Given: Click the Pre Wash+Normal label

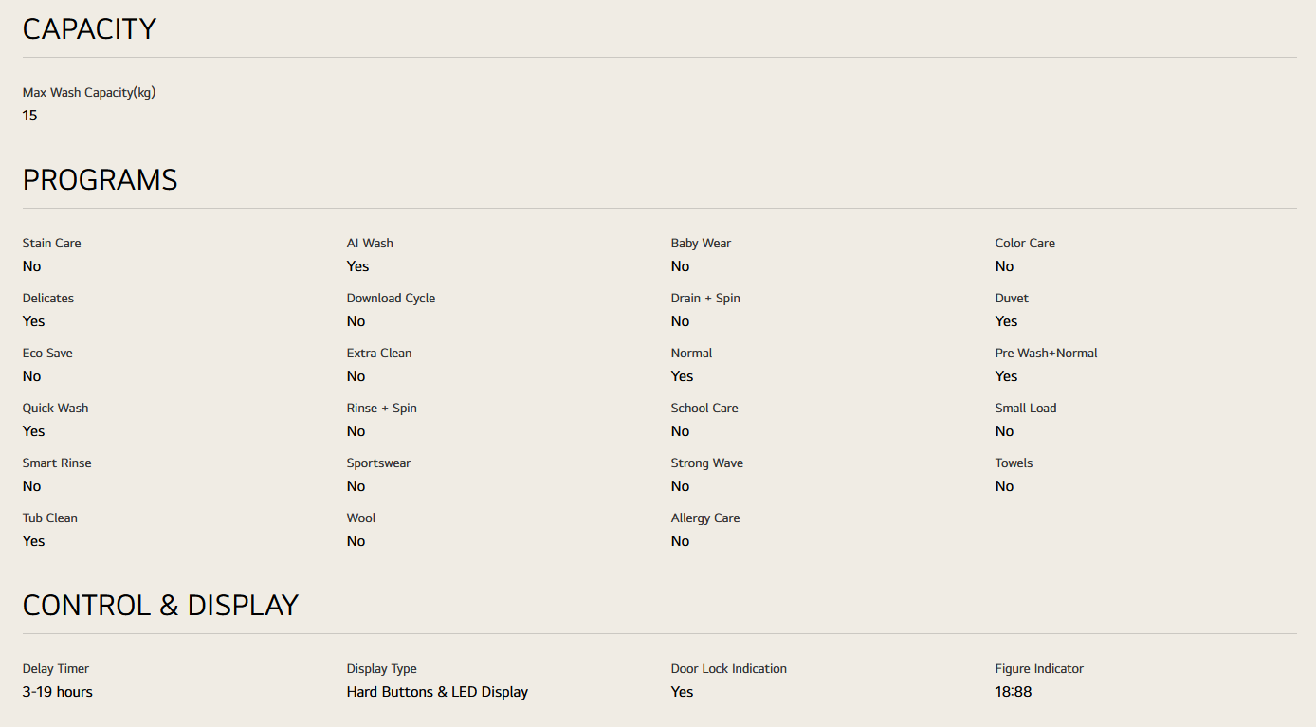Looking at the screenshot, I should (1046, 354).
